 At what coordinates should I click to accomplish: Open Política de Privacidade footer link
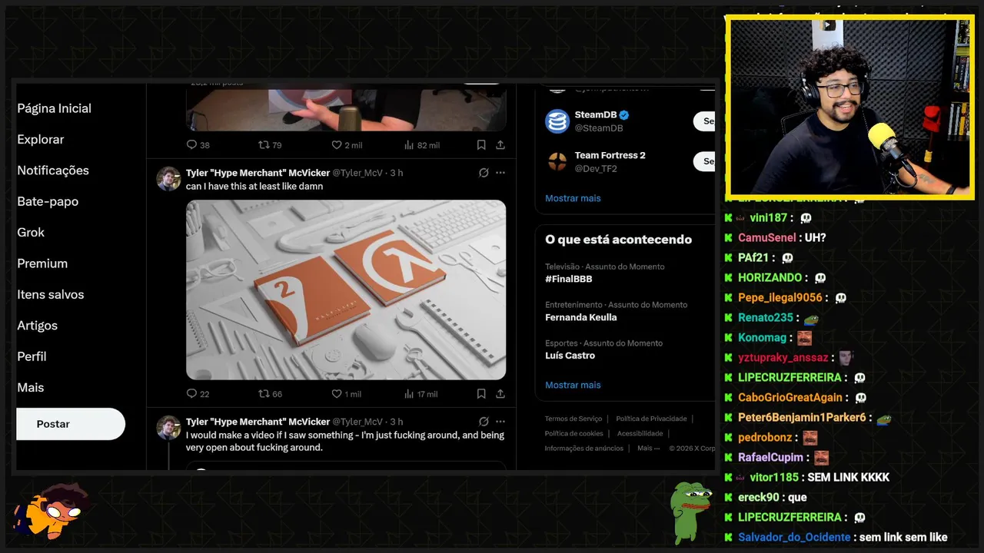pos(651,419)
